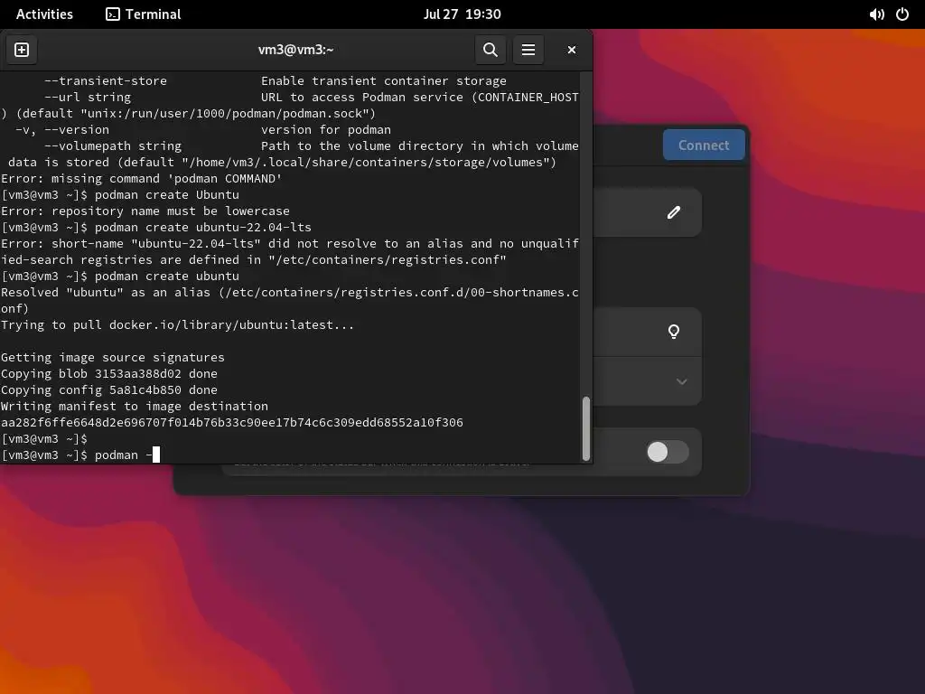The height and width of the screenshot is (694, 925).
Task: Click the '--url string' option text
Action: point(88,97)
